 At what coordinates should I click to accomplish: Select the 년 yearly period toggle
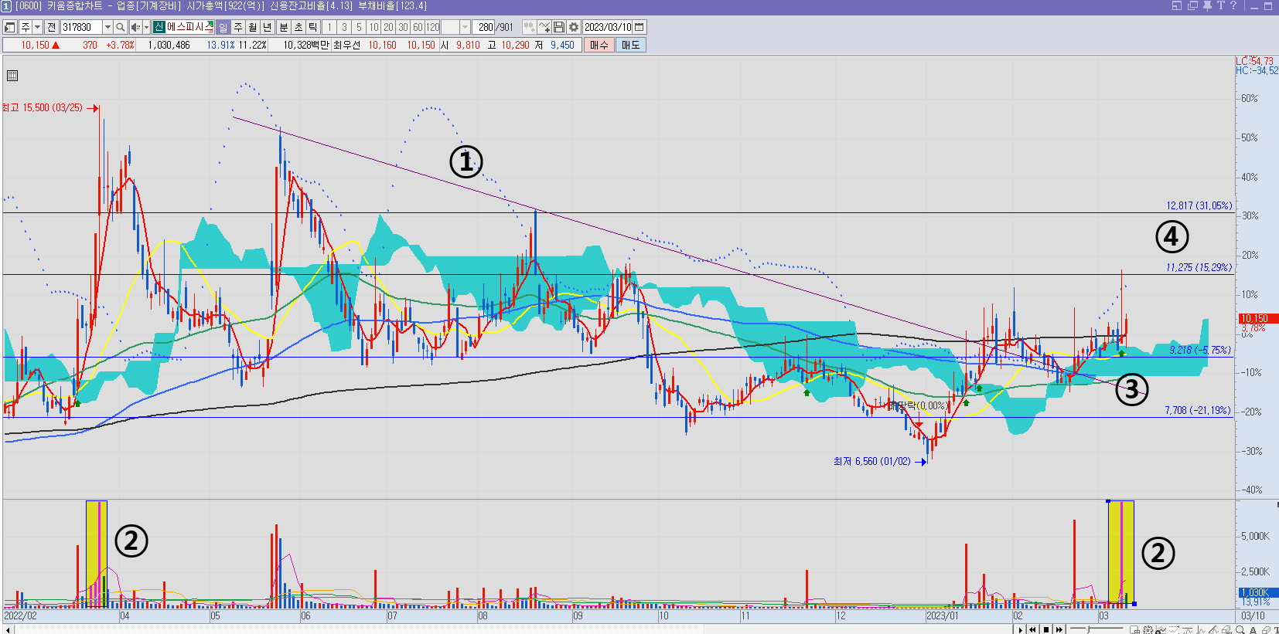pyautogui.click(x=268, y=27)
